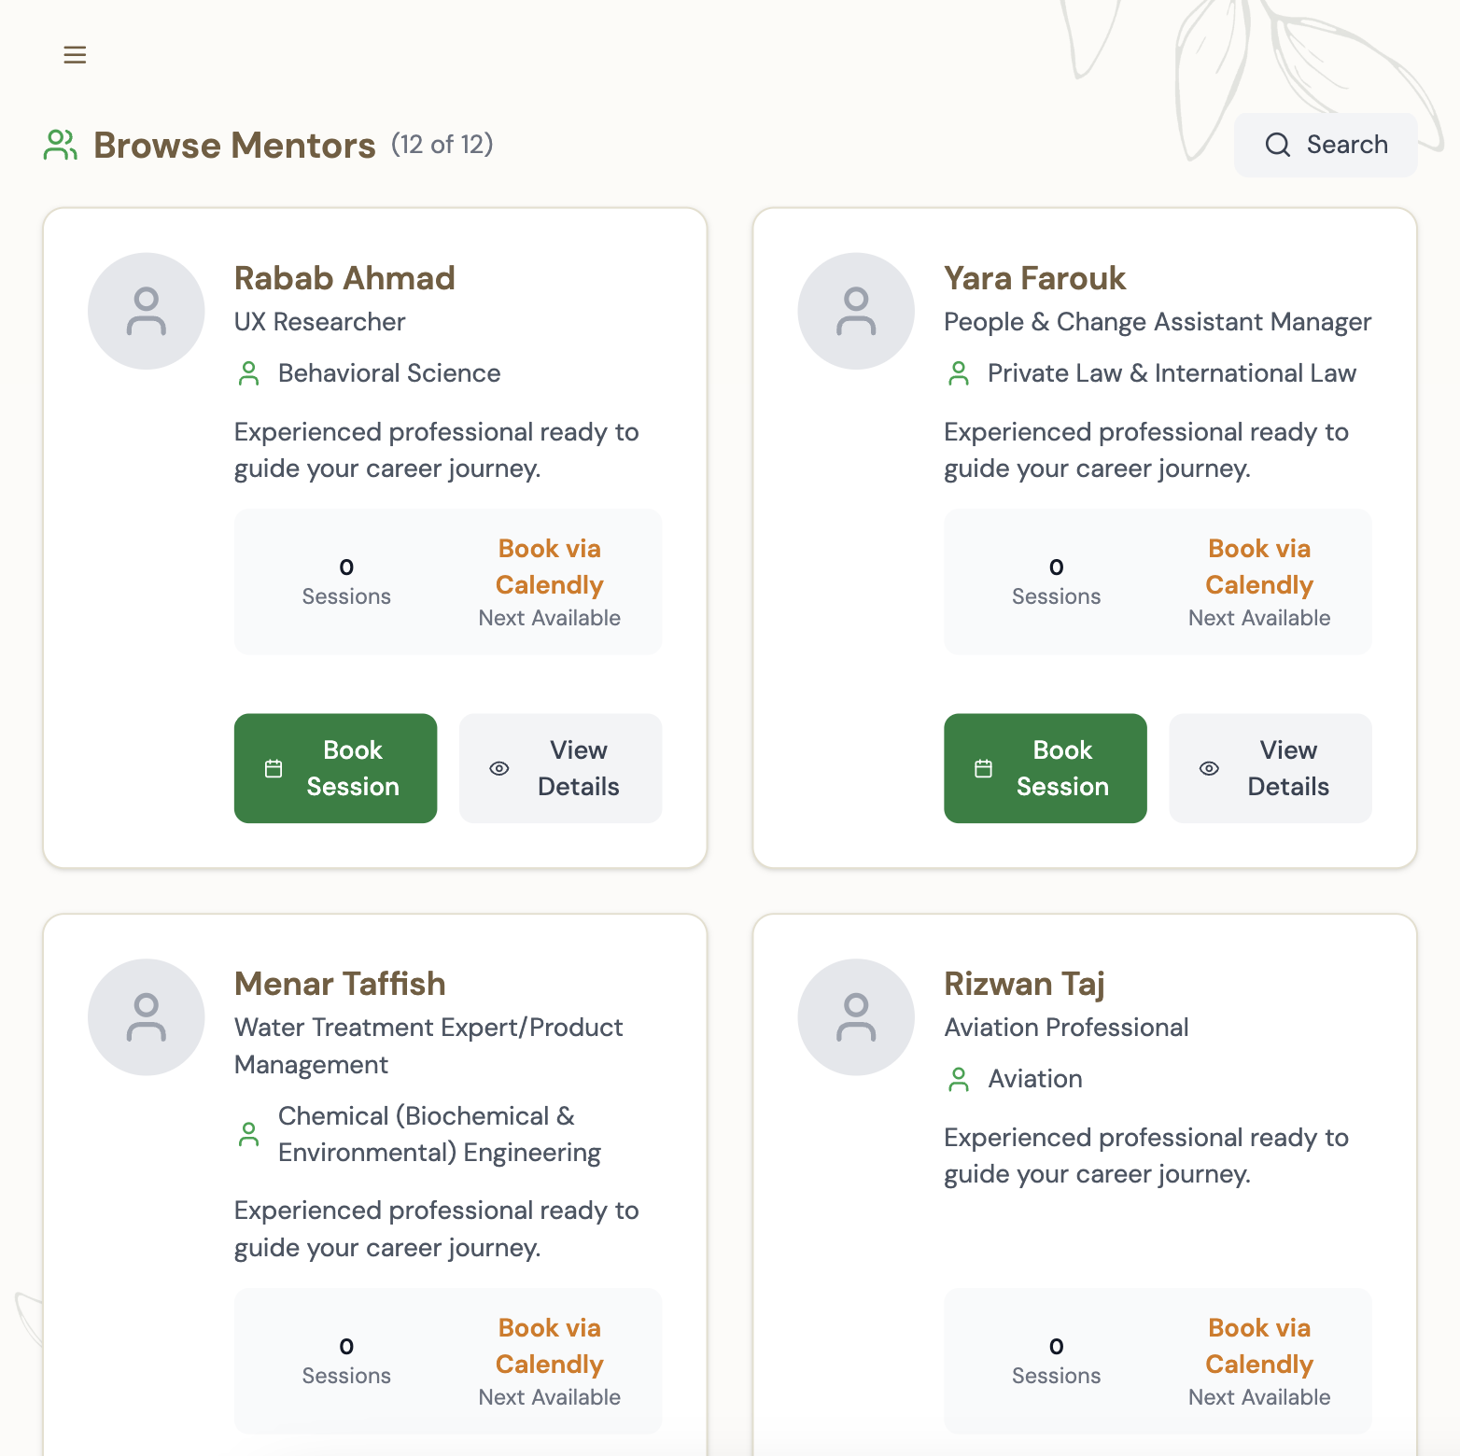1460x1456 pixels.
Task: Click the eye icon on Rabab Ahmad's View Details
Action: point(499,768)
